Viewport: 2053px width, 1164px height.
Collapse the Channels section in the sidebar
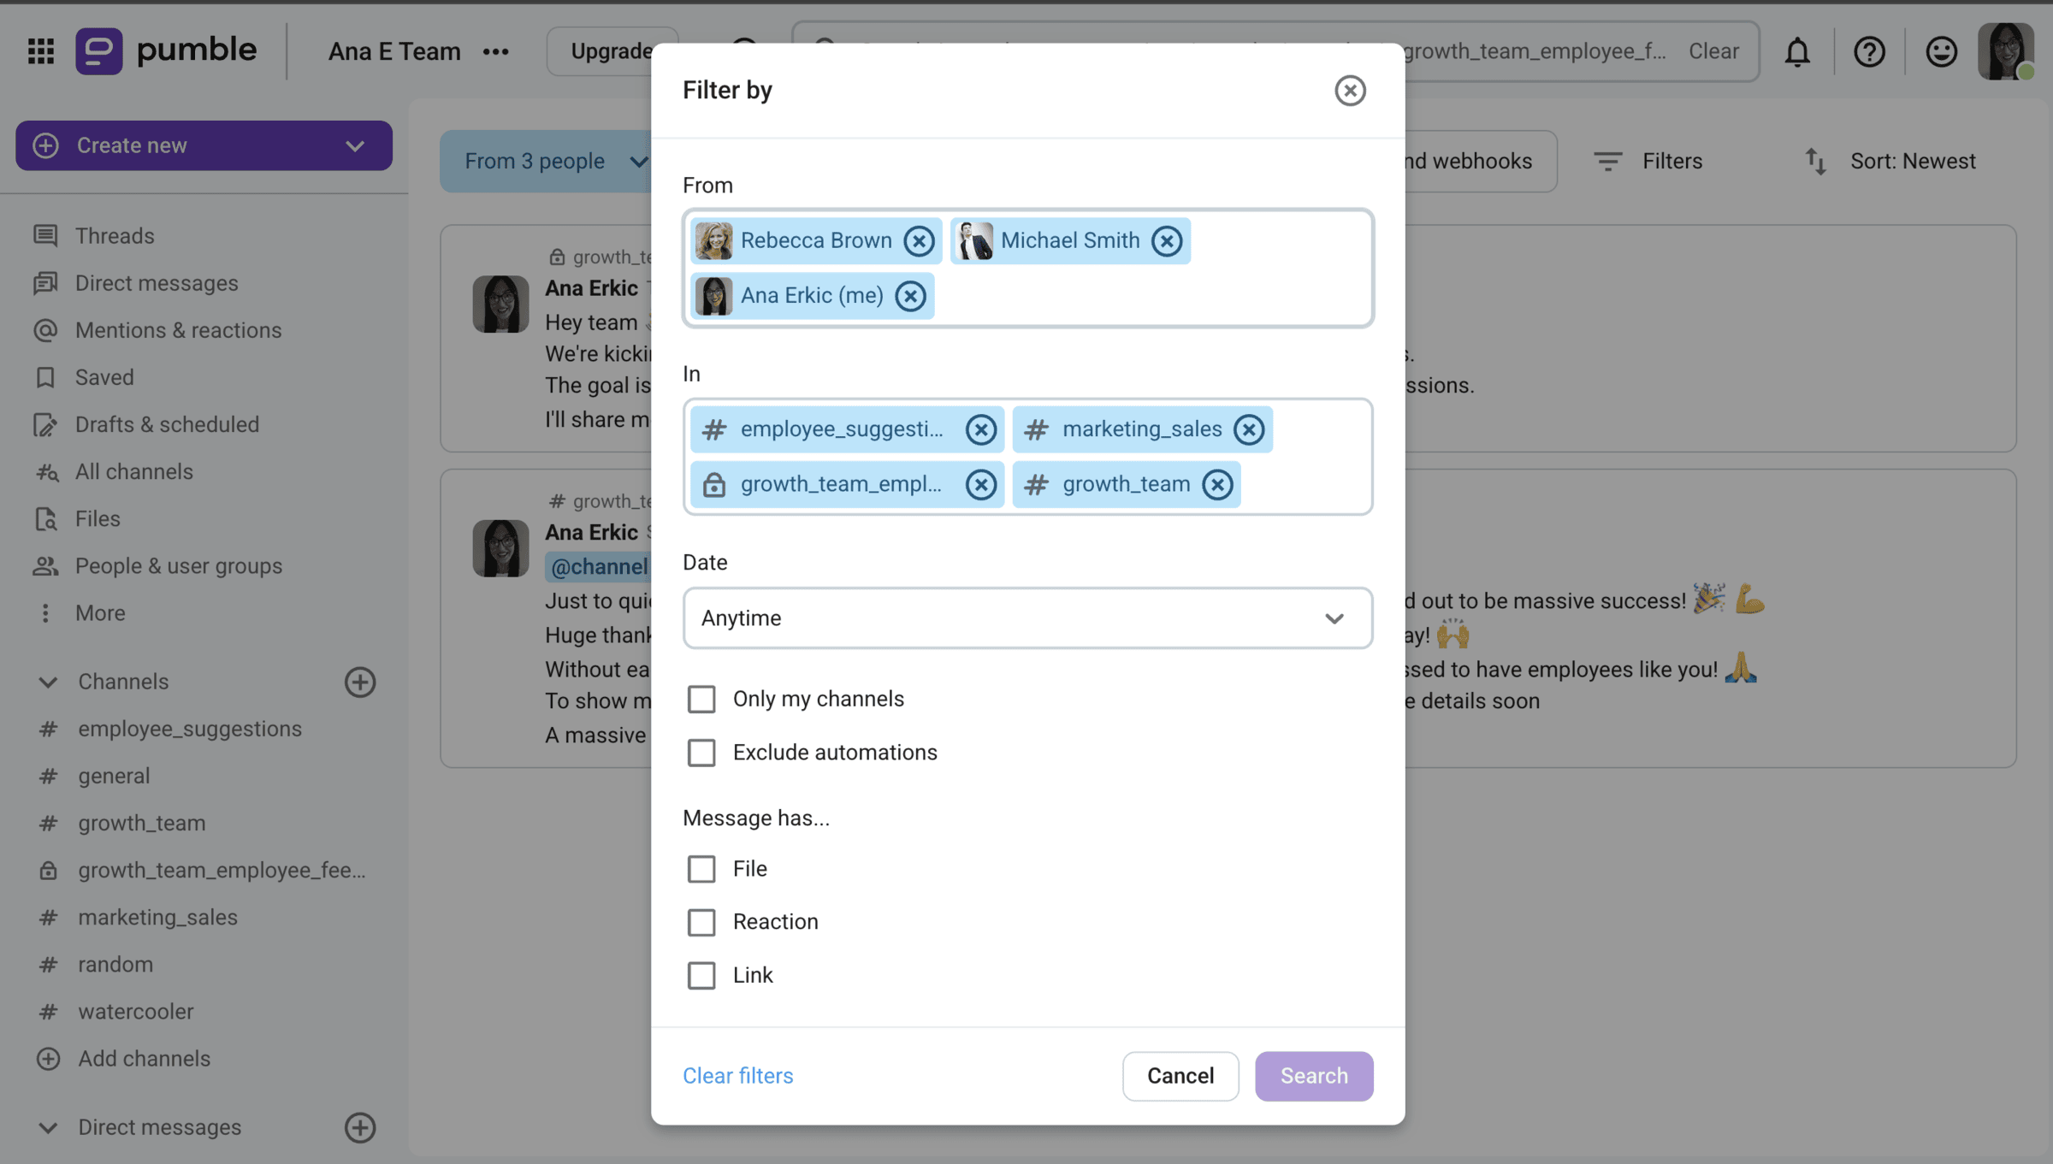point(48,682)
